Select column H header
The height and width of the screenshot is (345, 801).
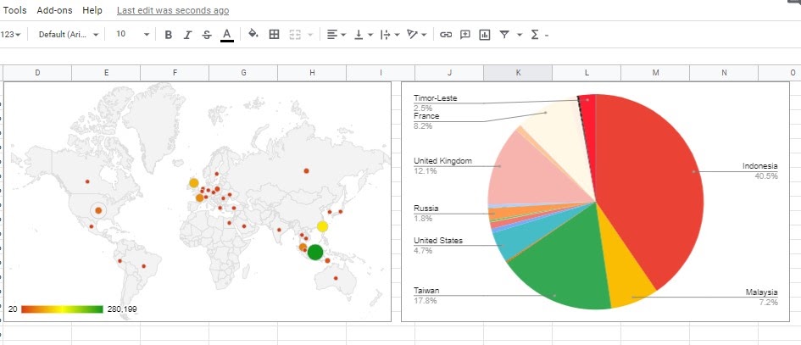coord(312,73)
